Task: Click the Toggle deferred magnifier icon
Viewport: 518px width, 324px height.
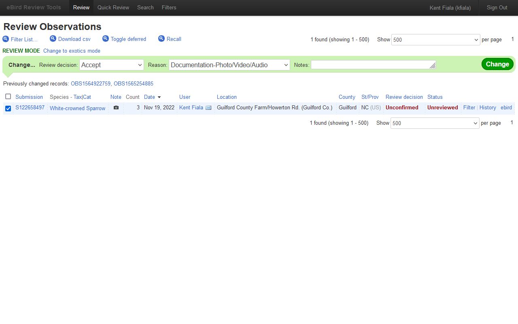Action: click(106, 38)
